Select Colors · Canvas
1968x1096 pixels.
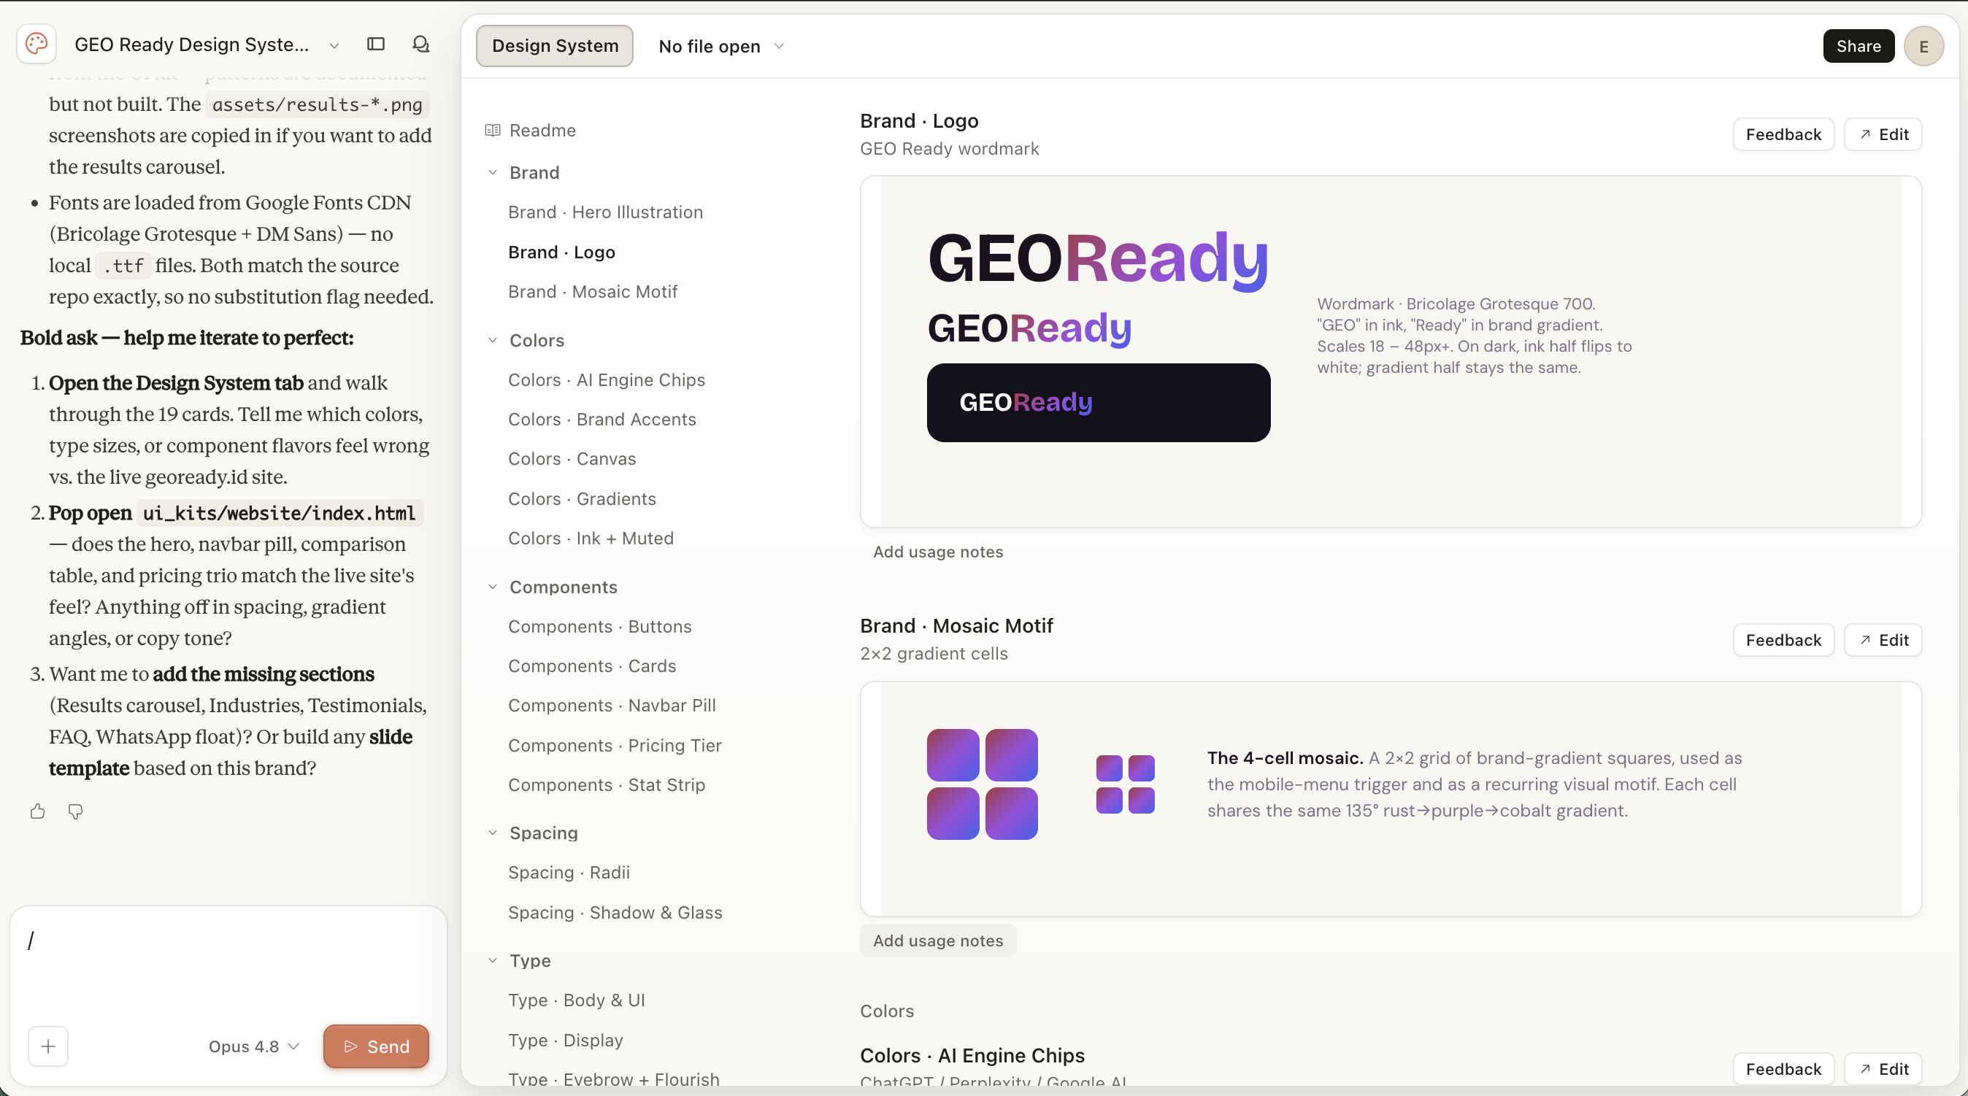tap(572, 459)
